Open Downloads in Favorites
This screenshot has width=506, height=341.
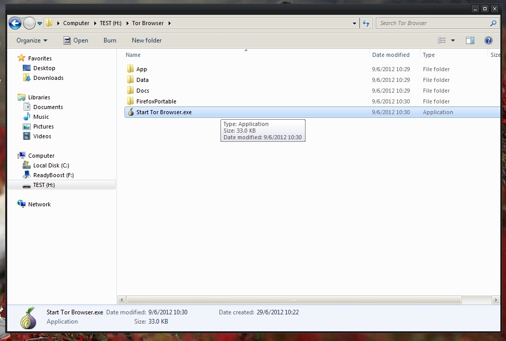pos(48,78)
